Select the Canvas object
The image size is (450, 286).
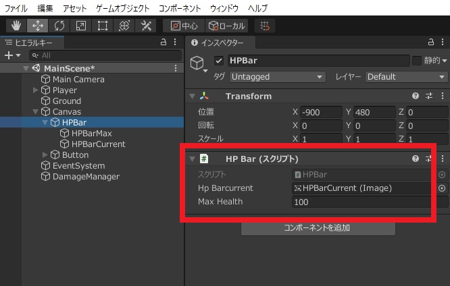point(61,112)
